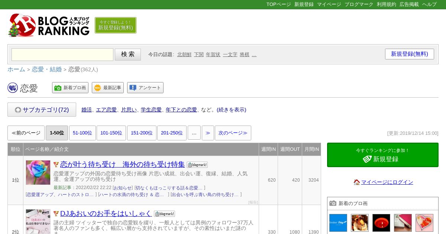This screenshot has width=446, height=234.
Task: Open the red candle thumbnail
Action: coord(381,223)
